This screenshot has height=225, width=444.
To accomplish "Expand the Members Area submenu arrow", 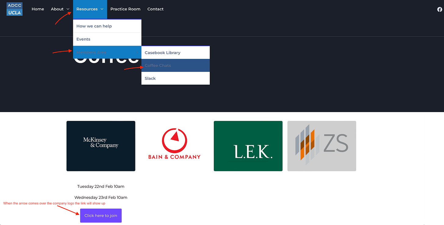I will tap(137, 52).
